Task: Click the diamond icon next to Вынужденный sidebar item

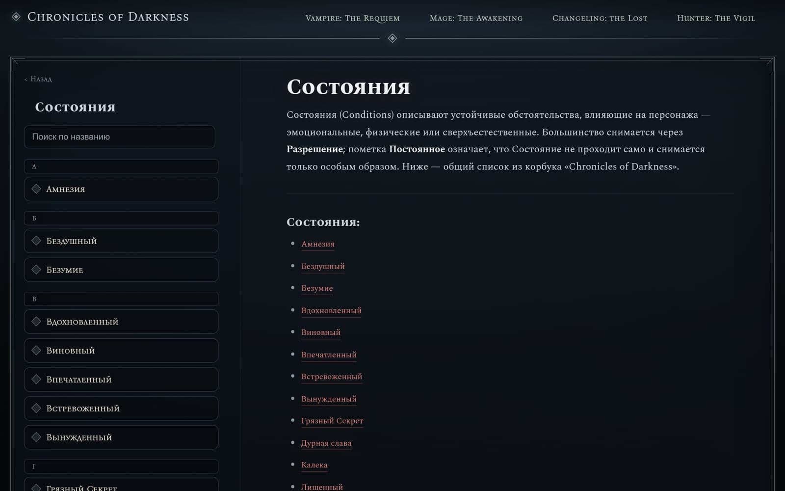Action: coord(36,437)
